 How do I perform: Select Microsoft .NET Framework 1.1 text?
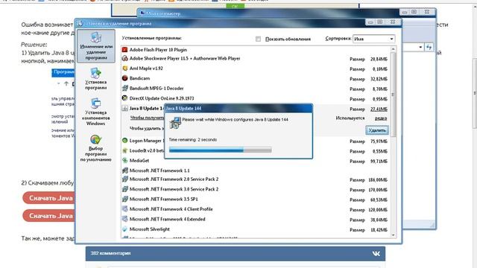pos(159,170)
